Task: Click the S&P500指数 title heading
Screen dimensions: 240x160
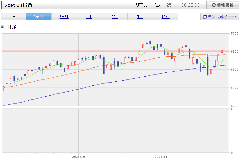Action: pyautogui.click(x=19, y=5)
